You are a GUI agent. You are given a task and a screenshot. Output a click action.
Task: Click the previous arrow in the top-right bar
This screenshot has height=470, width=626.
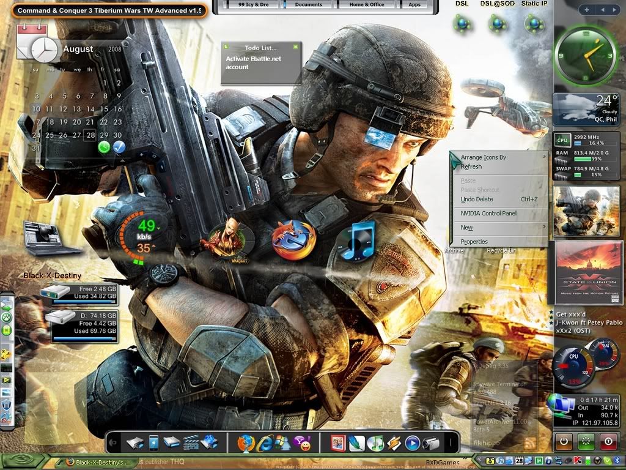[602, 10]
